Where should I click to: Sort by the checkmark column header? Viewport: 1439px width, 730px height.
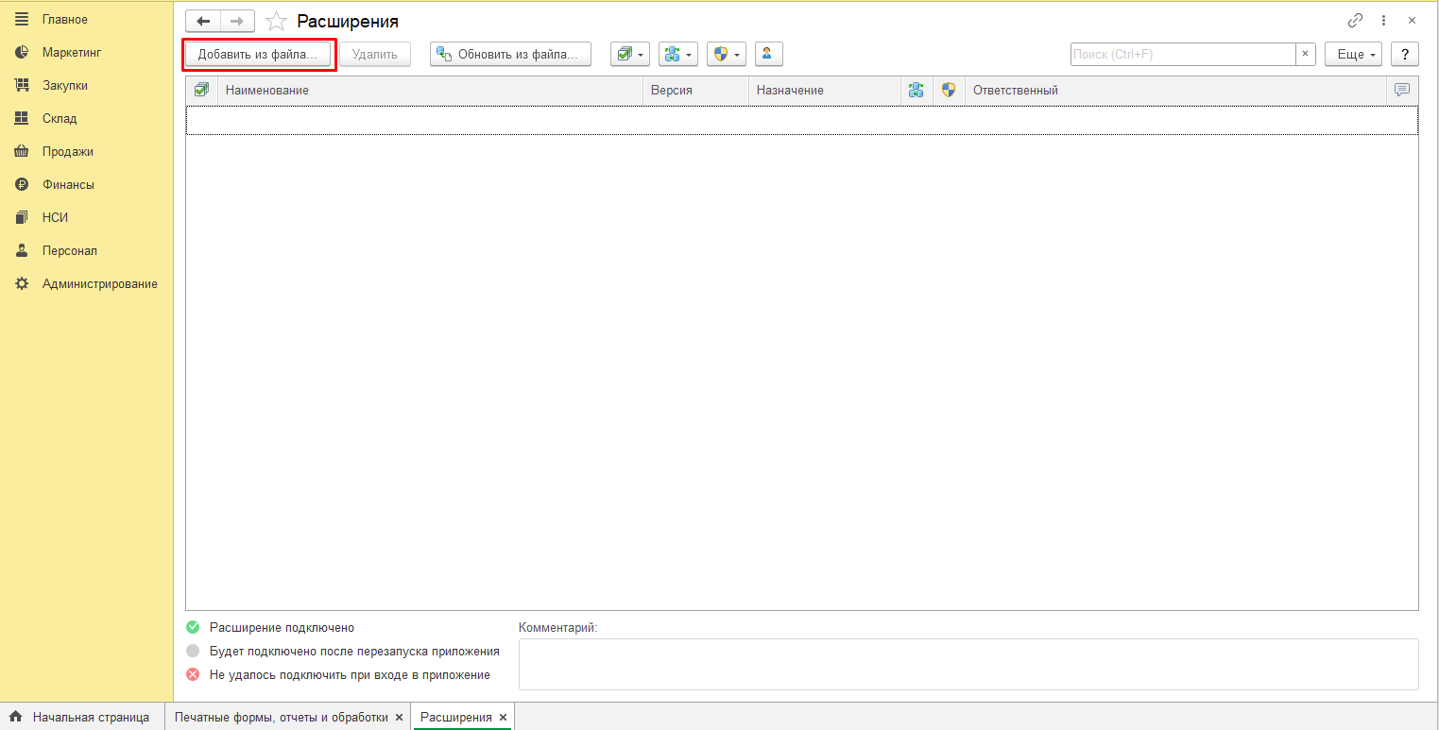tap(201, 91)
